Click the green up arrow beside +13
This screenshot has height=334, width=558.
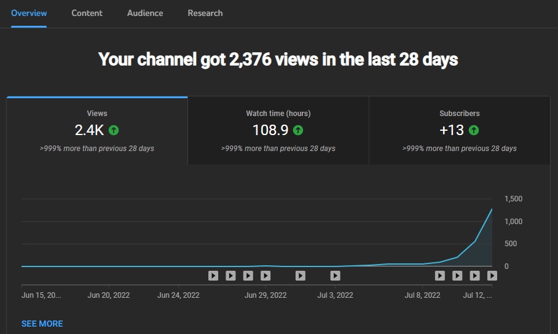coord(474,130)
